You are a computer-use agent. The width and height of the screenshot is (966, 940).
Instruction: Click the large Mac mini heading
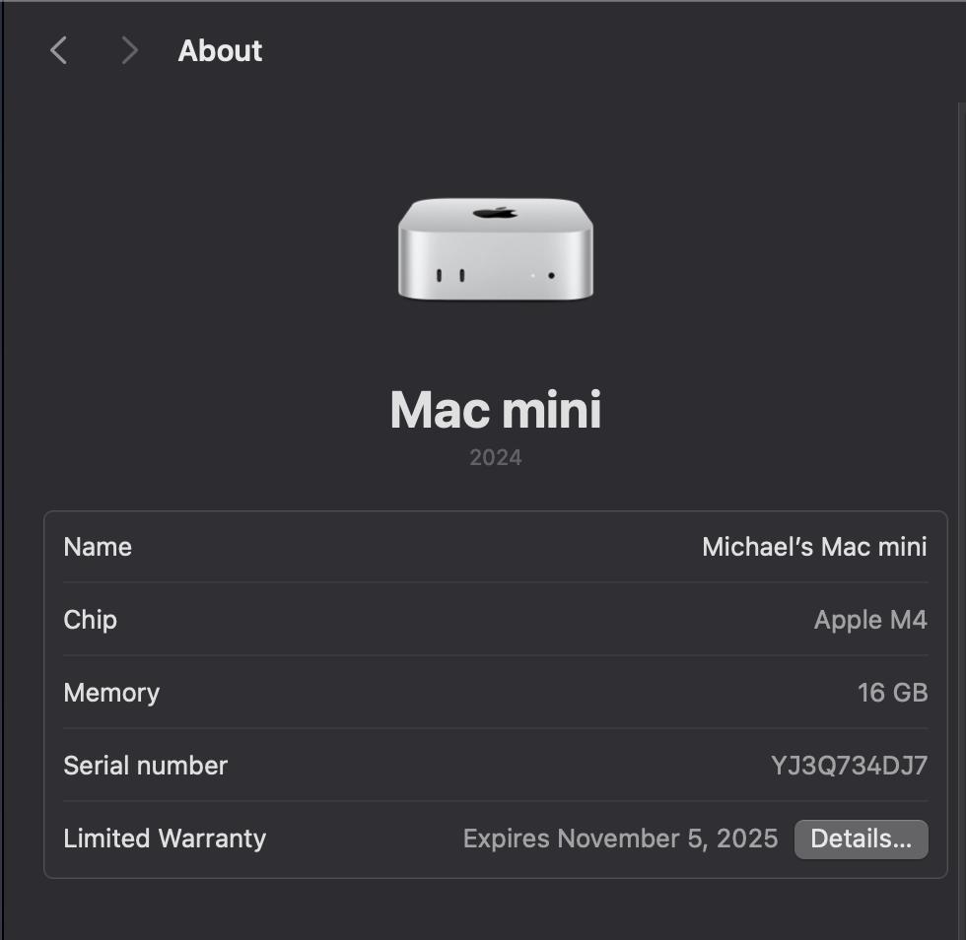point(495,410)
